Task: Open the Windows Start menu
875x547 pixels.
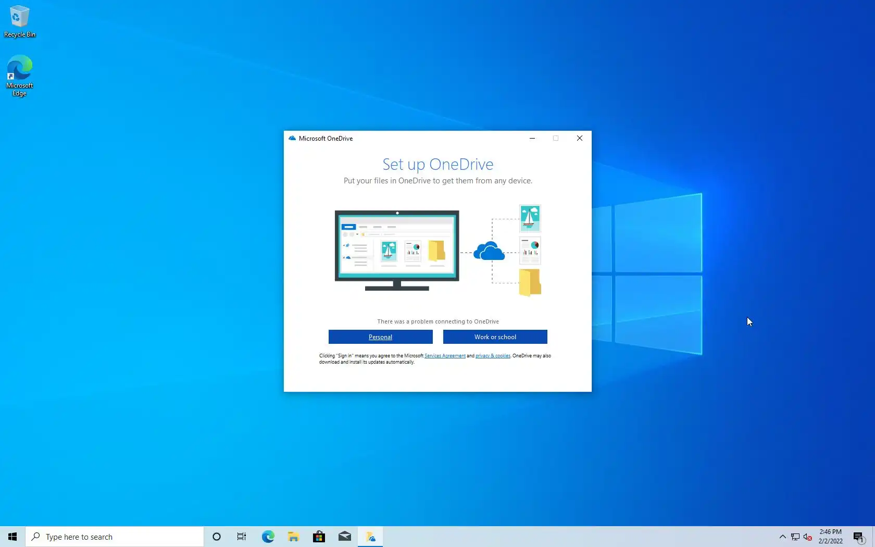Action: pos(12,537)
